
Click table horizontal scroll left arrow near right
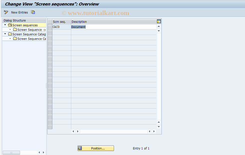click(149, 131)
